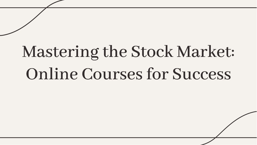Click the capital "S" of "Success"
The height and width of the screenshot is (145, 257).
[x=177, y=74]
